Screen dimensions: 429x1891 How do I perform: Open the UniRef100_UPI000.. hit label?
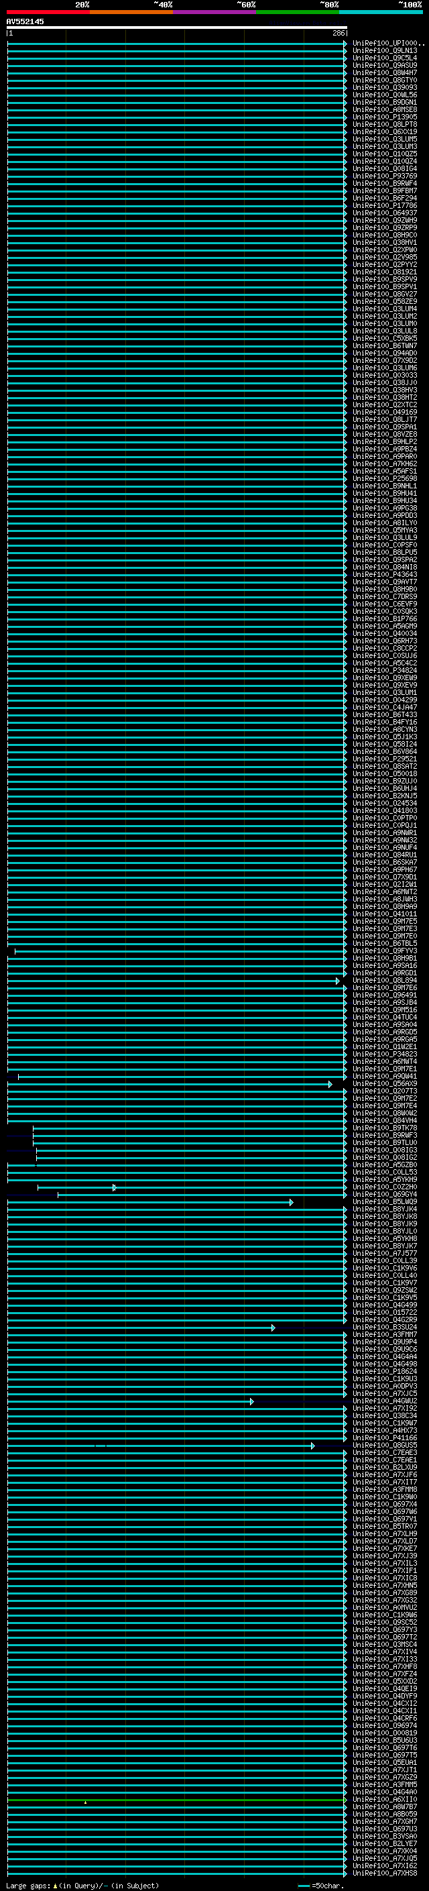tap(388, 44)
